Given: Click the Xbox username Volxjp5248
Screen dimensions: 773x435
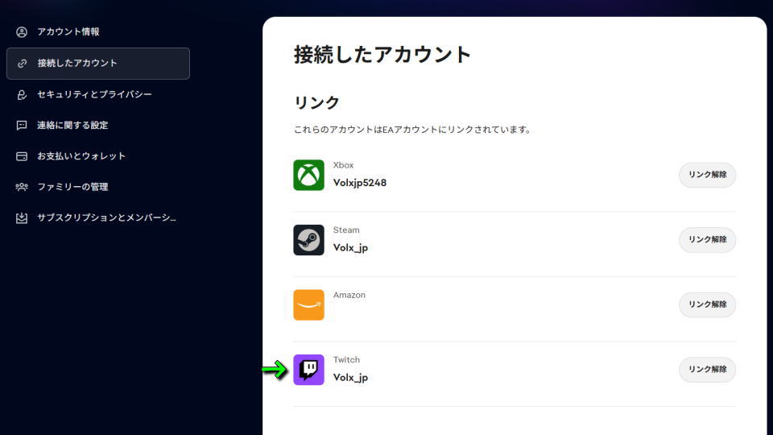Looking at the screenshot, I should point(360,183).
